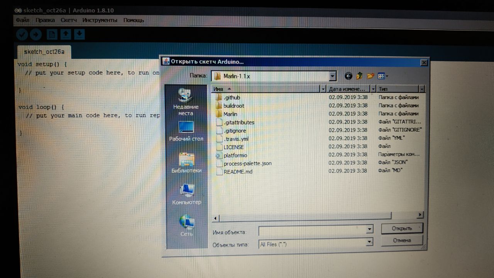Image resolution: width=494 pixels, height=278 pixels.
Task: Open the view menu icon in dialog
Action: [382, 76]
